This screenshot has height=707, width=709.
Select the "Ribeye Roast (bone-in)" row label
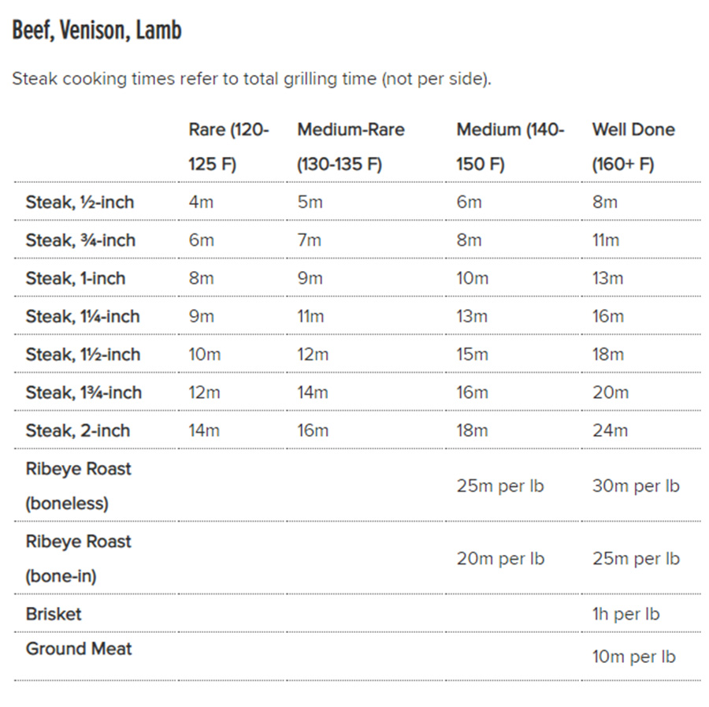tap(78, 558)
